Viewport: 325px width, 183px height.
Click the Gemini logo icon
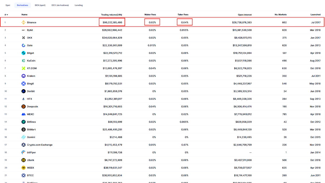[x=24, y=137]
